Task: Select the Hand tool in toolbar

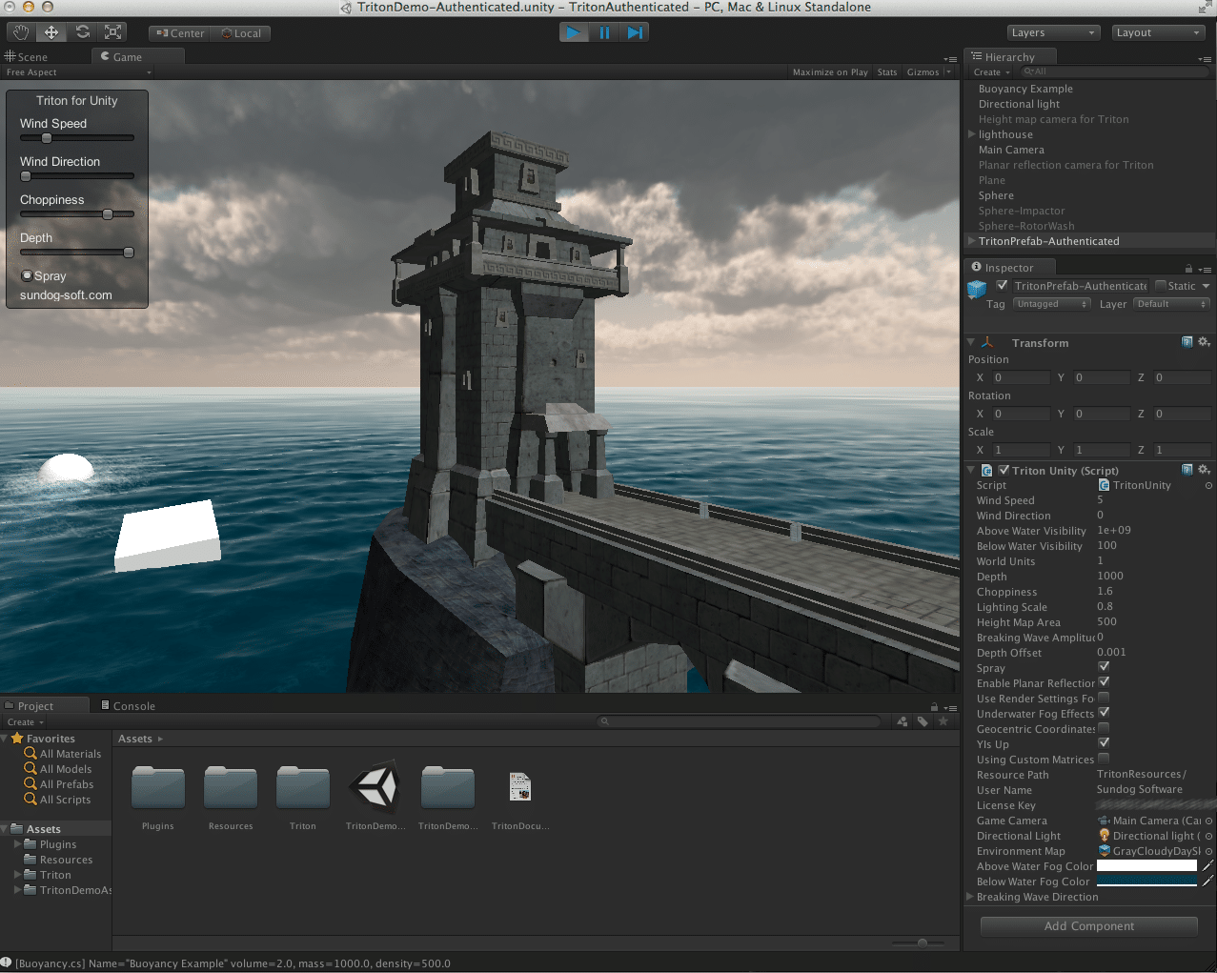Action: point(21,32)
